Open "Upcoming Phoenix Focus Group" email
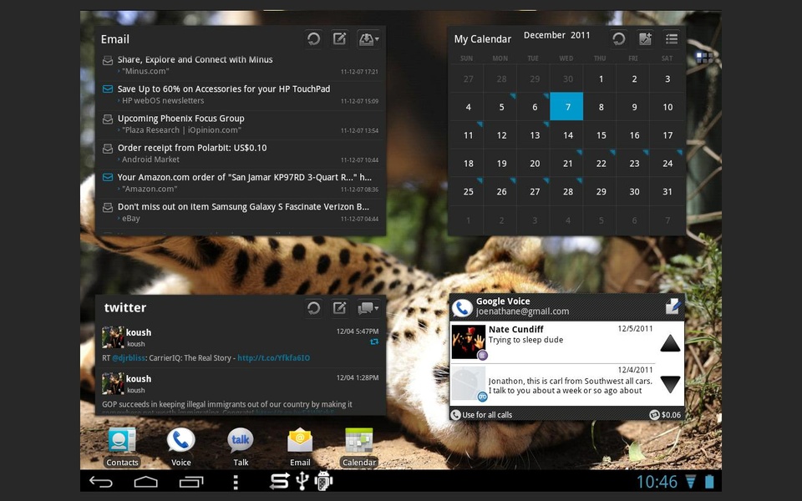Screen dimensions: 802x501 241,124
